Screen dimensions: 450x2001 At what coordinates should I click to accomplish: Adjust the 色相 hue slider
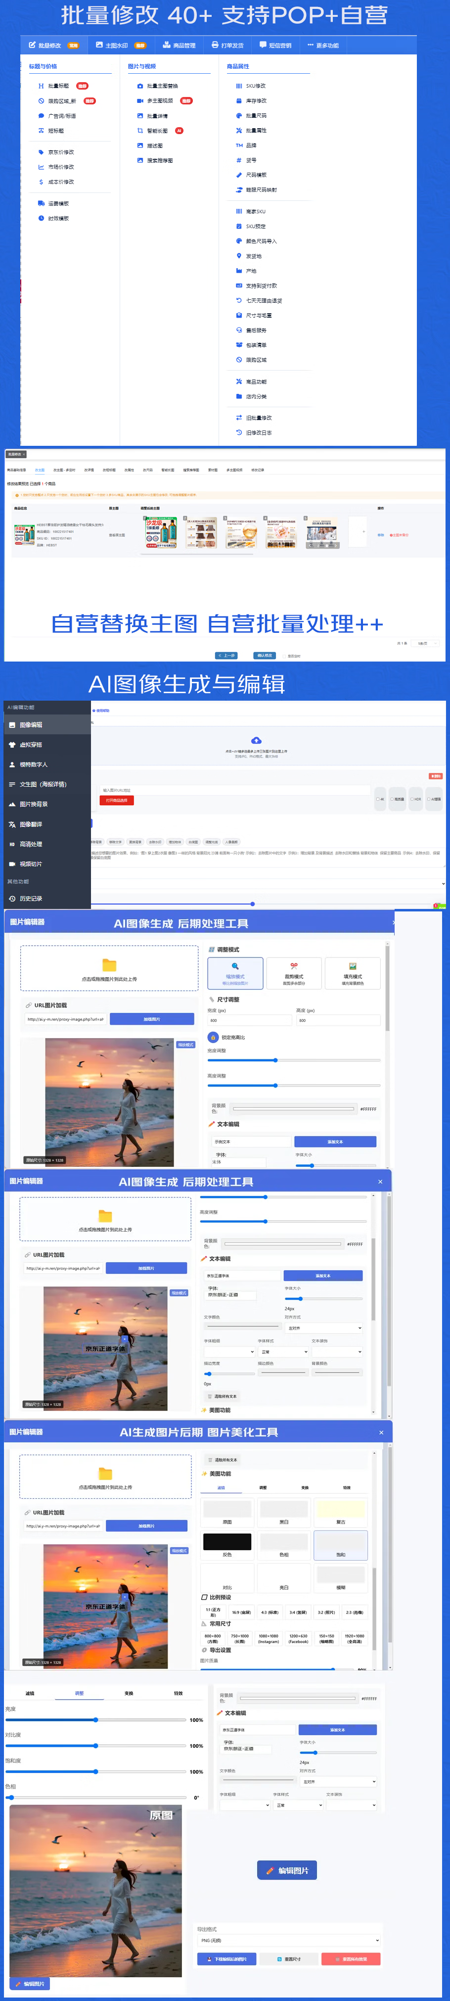(96, 1798)
